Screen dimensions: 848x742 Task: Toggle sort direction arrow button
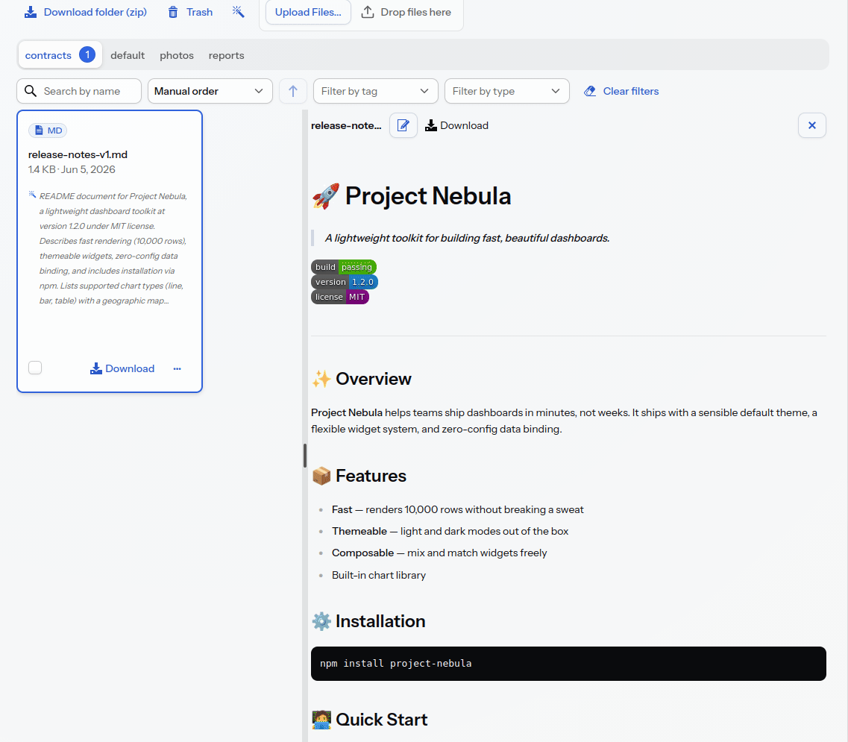293,91
